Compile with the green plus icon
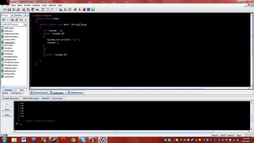The height and width of the screenshot is (143, 254). [x=75, y=10]
